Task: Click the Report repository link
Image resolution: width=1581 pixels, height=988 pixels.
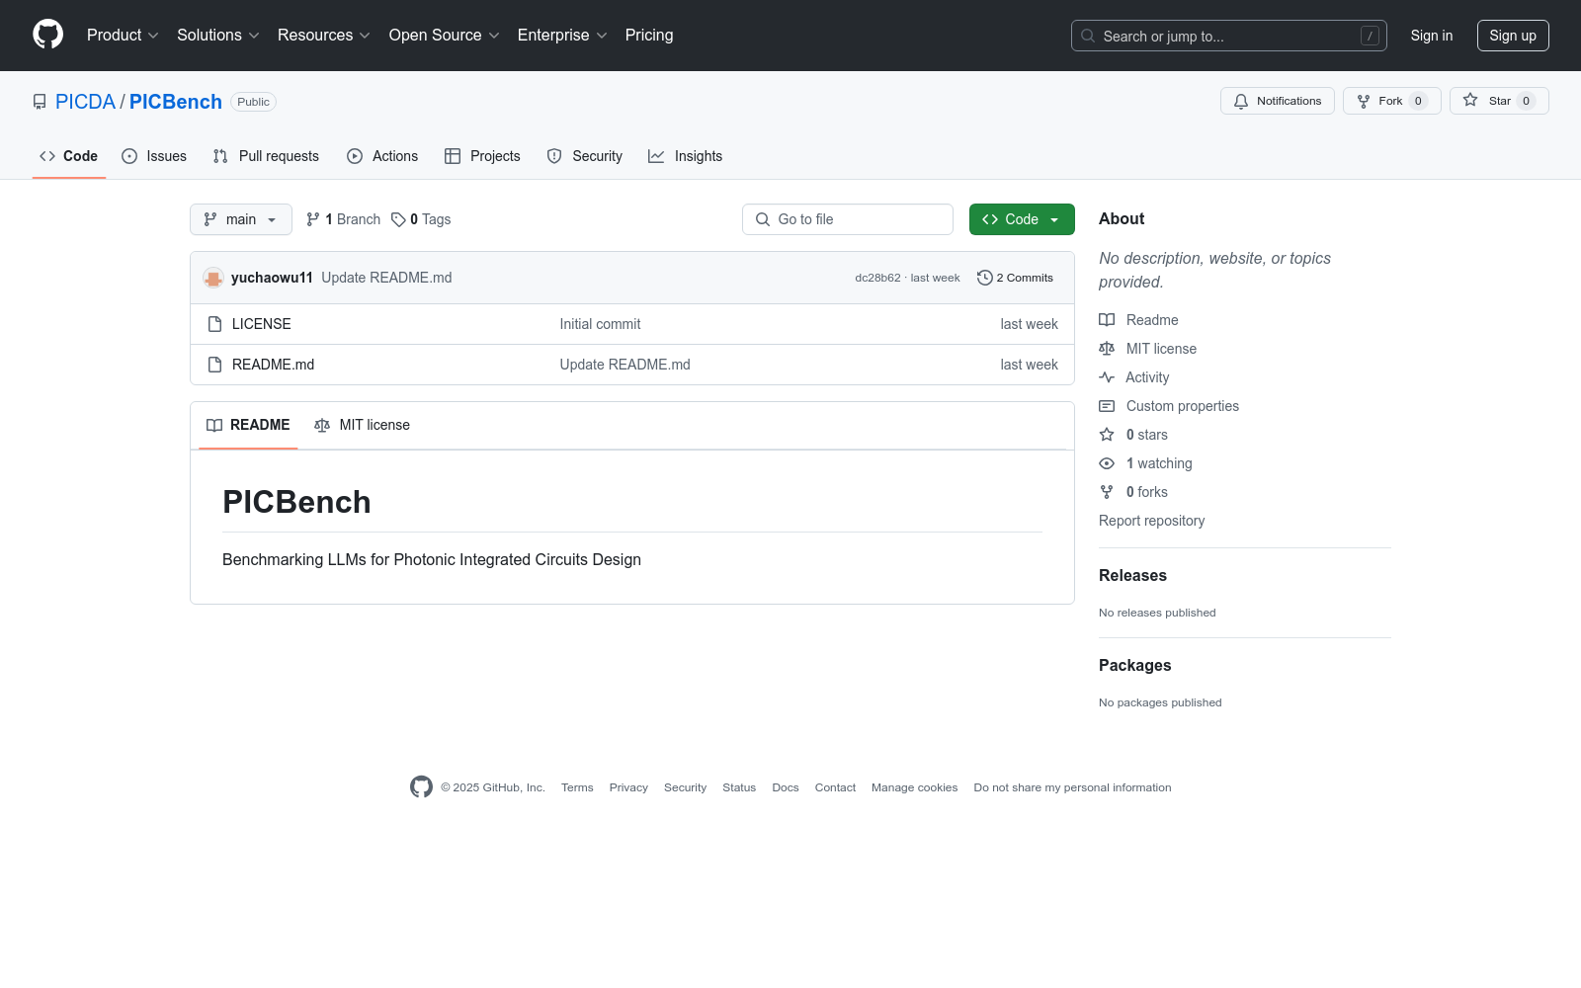Action: [1151, 521]
